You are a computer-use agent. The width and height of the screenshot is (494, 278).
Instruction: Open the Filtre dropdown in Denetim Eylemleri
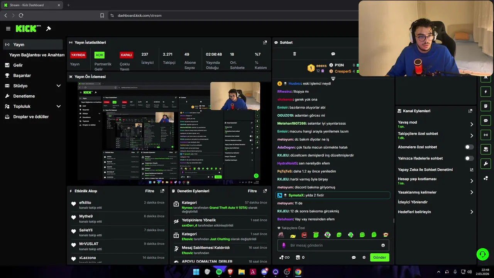coord(252,191)
